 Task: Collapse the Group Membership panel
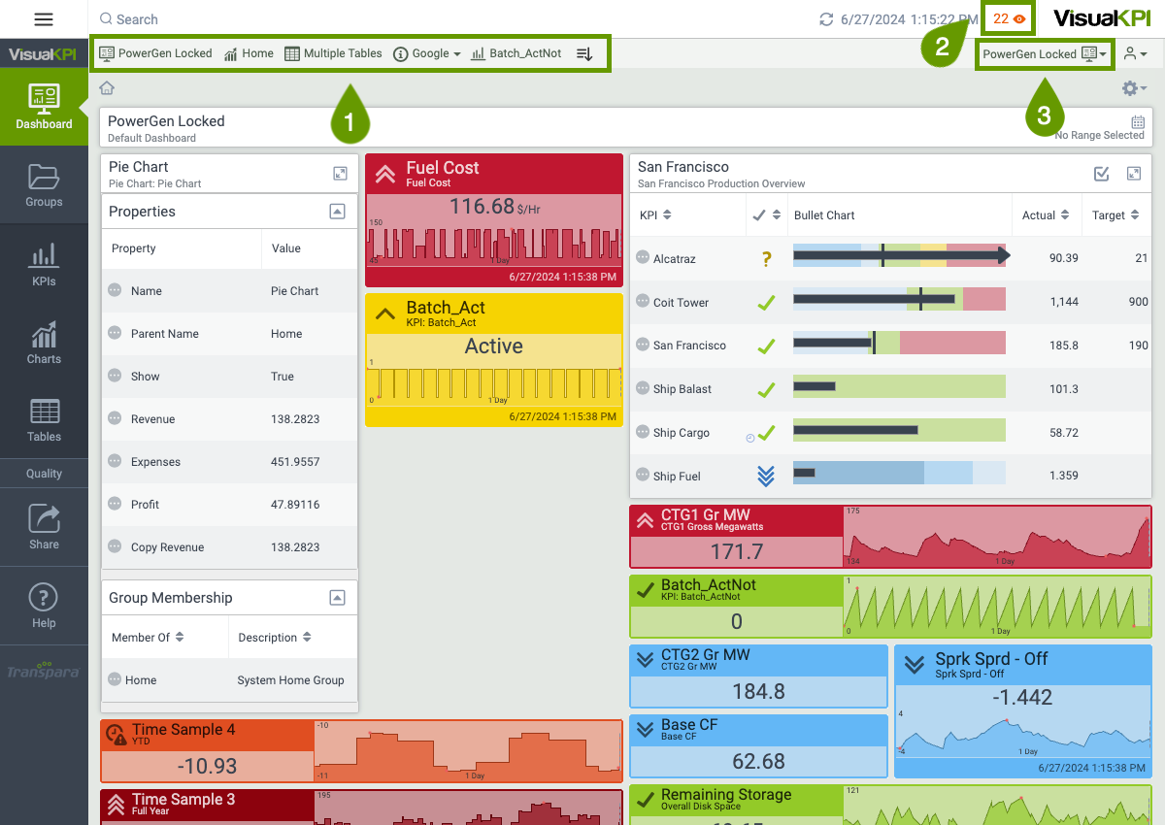pyautogui.click(x=337, y=598)
